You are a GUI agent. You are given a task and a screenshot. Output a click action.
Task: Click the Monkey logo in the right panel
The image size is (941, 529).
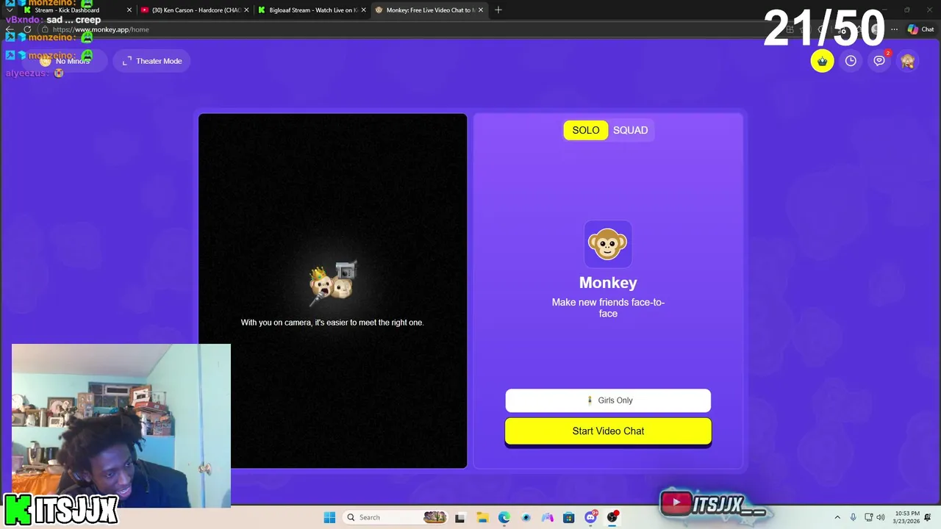[x=608, y=244]
